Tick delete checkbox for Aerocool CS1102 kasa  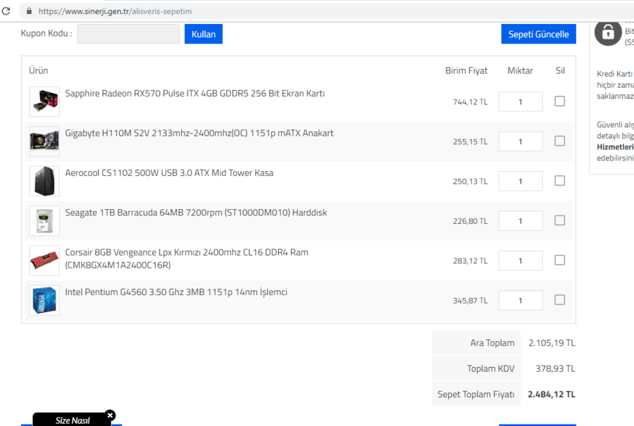pos(559,180)
